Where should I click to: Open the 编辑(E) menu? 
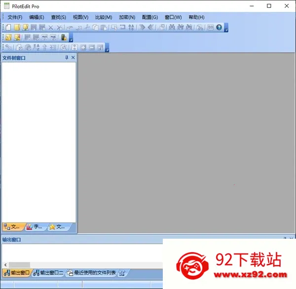tap(37, 17)
